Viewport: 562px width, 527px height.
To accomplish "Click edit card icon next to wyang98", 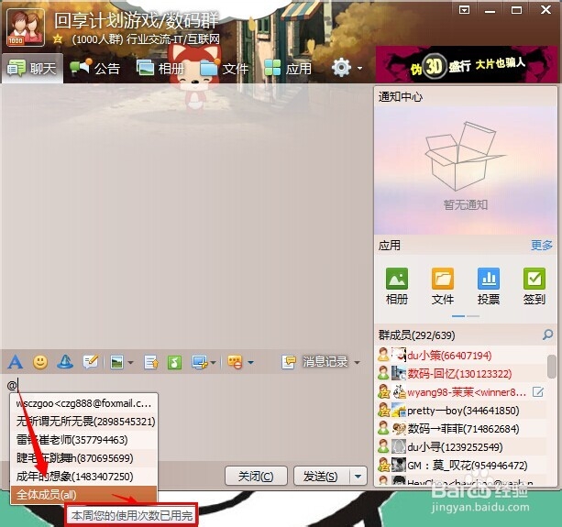I will [x=537, y=392].
